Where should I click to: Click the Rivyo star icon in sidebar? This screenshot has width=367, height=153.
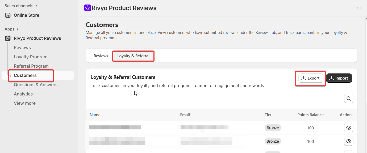click(8, 38)
